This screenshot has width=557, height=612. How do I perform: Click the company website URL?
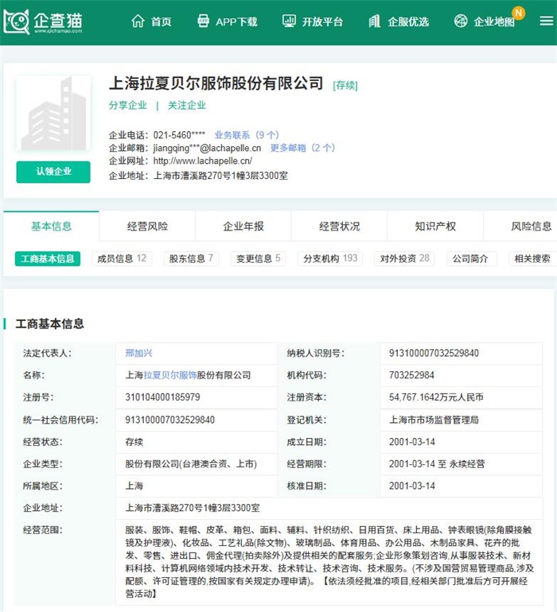coord(202,161)
